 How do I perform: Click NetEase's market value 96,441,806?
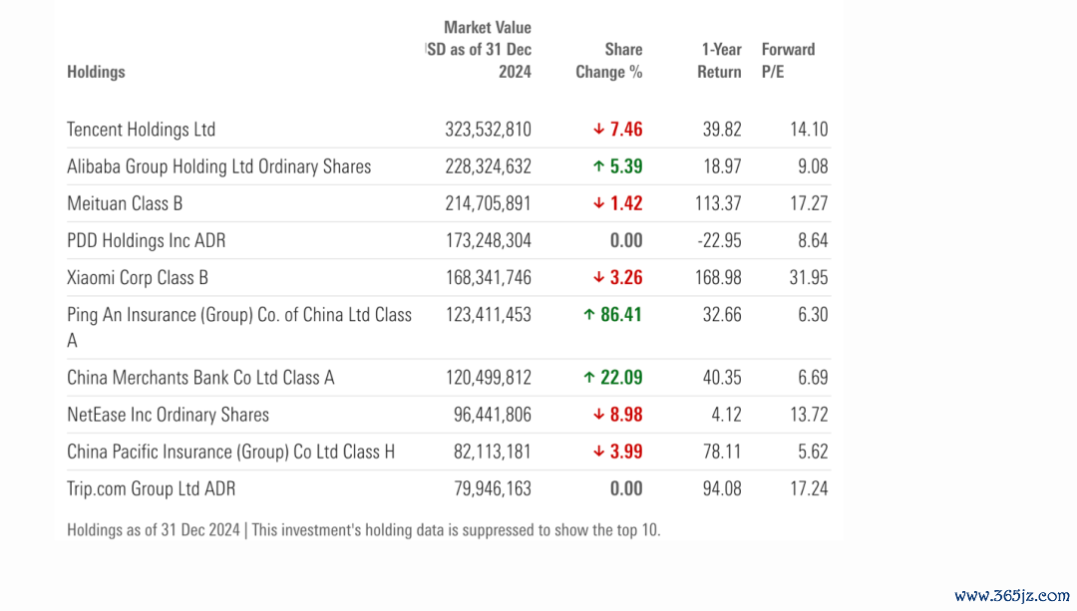coord(492,415)
